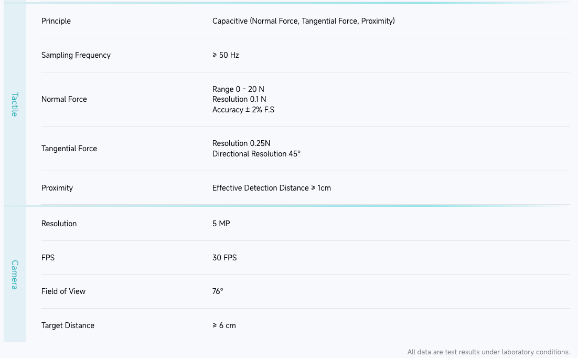This screenshot has width=578, height=358.
Task: Select the Capacitive principle description text
Action: [303, 21]
